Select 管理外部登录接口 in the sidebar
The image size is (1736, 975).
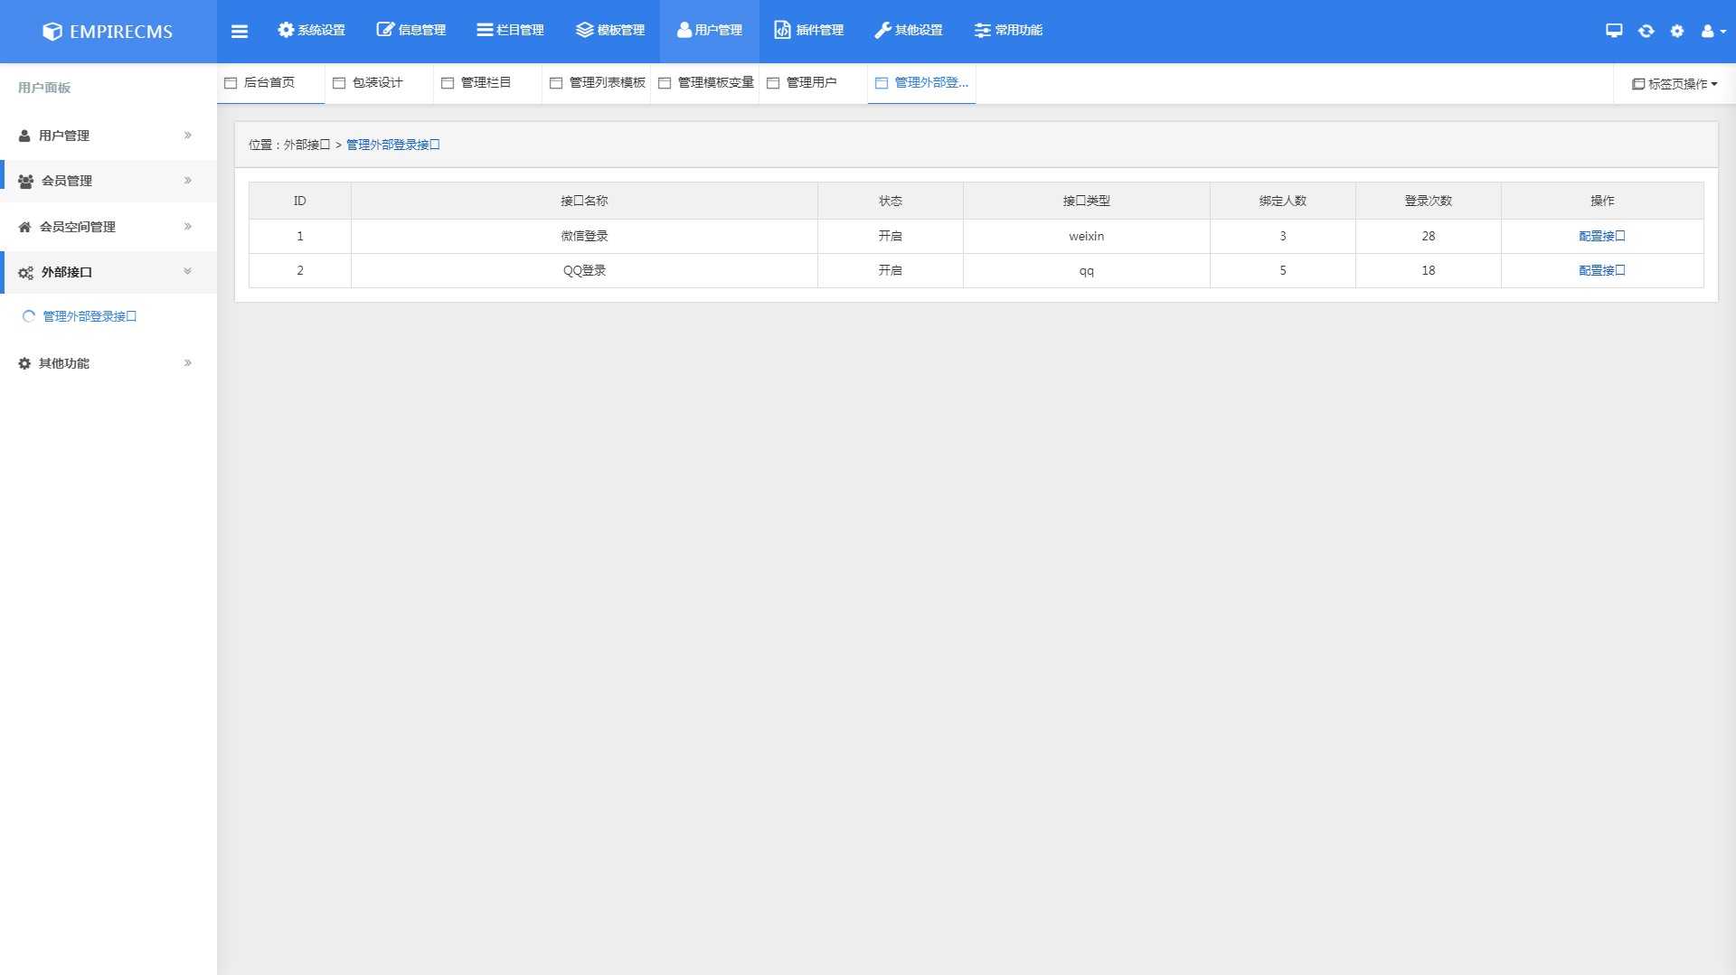click(90, 317)
